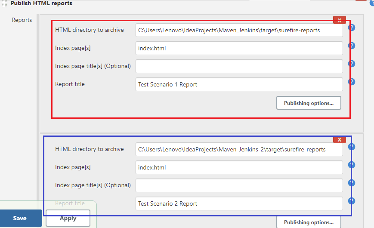This screenshot has width=374, height=228.
Task: Edit the Maven_Jenkins surefire-reports directory field
Action: 239,30
